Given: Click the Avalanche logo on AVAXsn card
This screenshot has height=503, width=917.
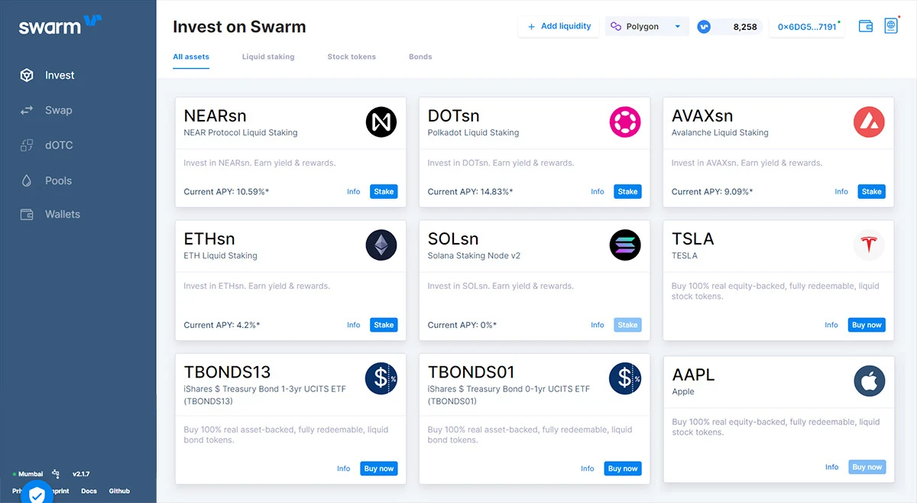Looking at the screenshot, I should pos(869,122).
